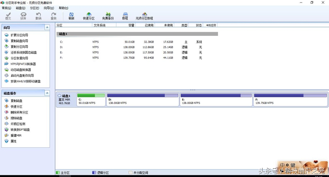The width and height of the screenshot is (329, 177).
Task: Start 迁移系统到固态磁盘 wizard
Action: 23,53
